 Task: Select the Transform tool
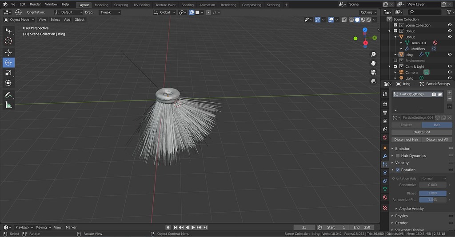click(8, 83)
